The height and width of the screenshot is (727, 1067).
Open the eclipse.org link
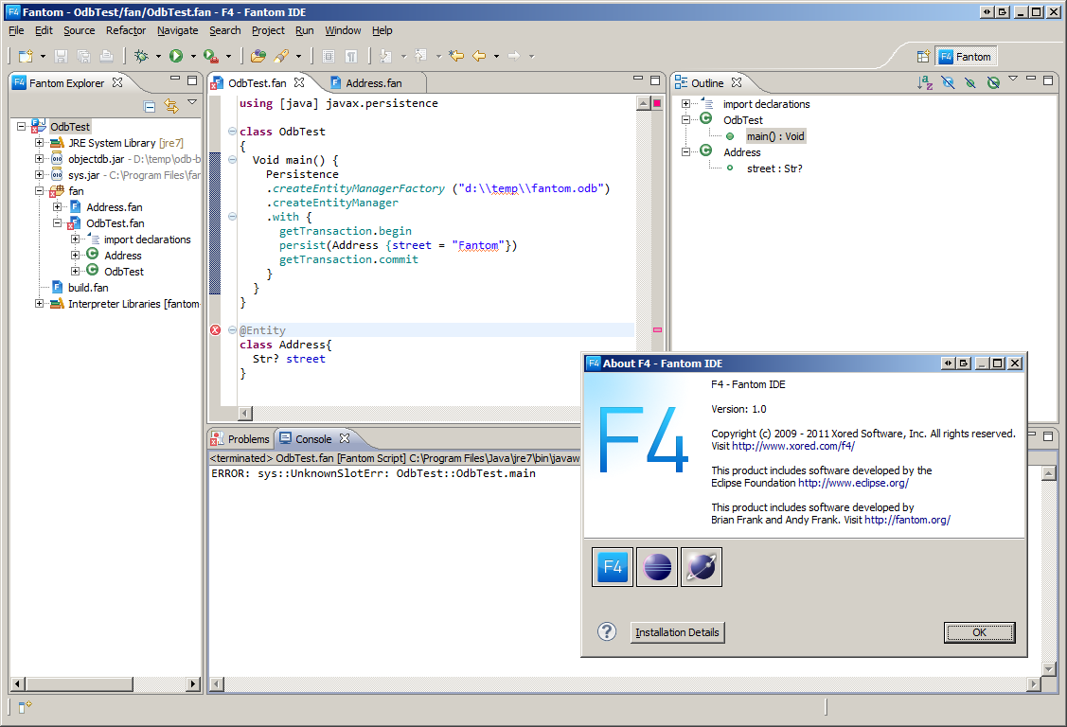853,483
